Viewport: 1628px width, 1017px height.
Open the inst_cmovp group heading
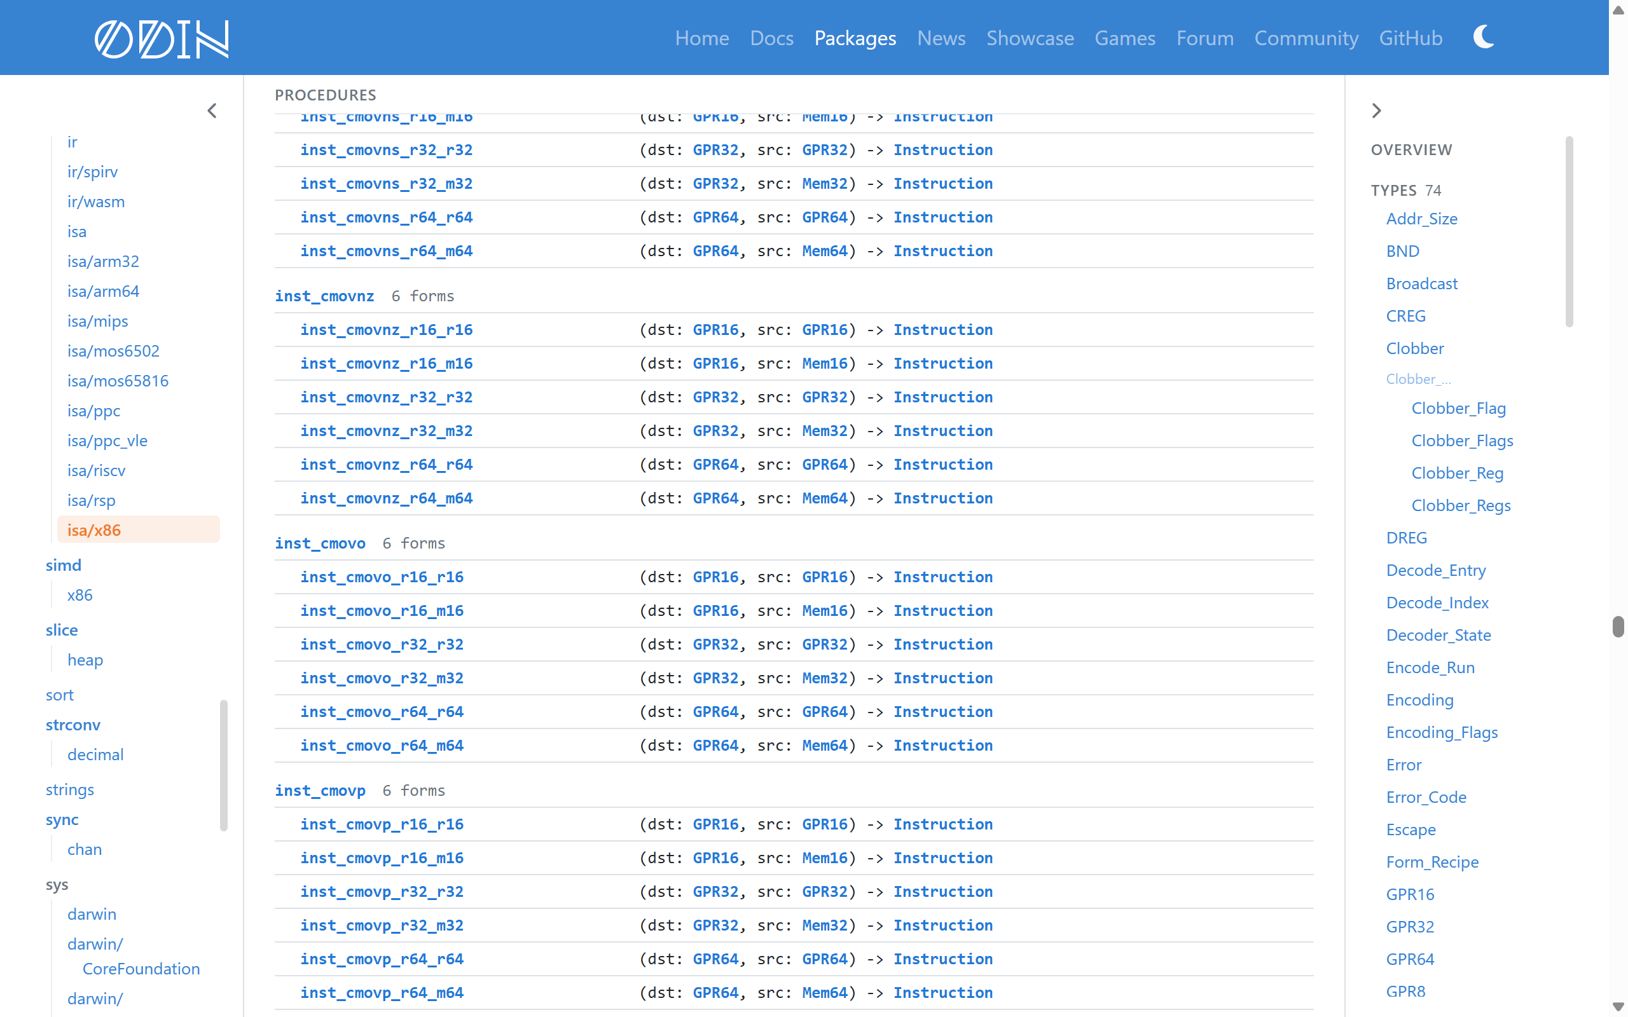tap(319, 790)
